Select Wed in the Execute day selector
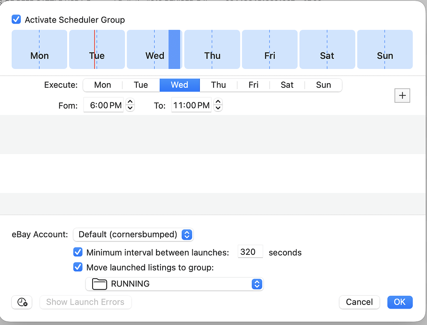Screen dimensions: 427x325 179,85
